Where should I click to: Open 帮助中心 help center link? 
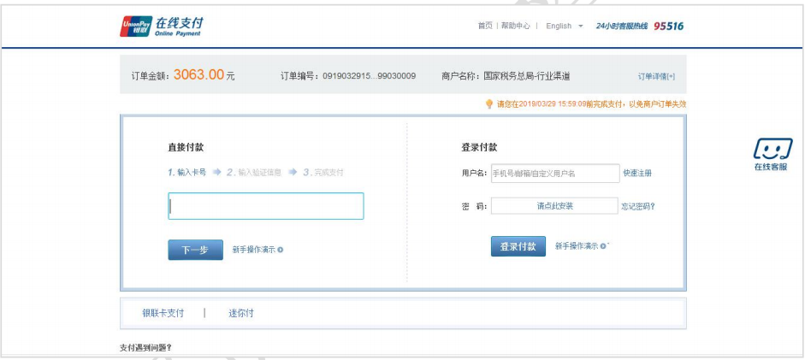pyautogui.click(x=516, y=26)
